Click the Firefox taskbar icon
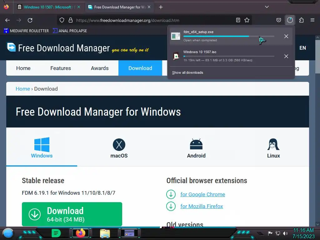Viewport: 320px width, 240px height. click(x=80, y=233)
